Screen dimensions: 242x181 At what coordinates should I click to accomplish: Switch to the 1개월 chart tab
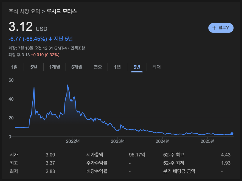54,67
